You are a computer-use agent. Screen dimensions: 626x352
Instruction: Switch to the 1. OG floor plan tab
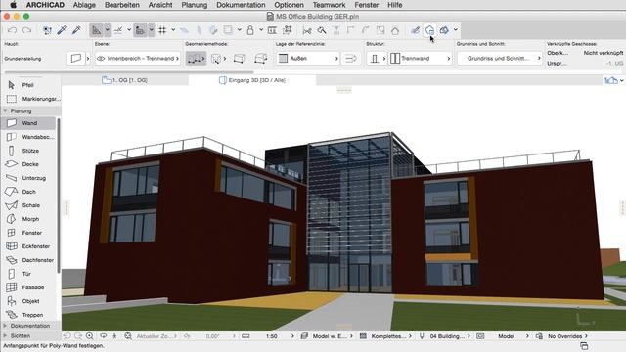(x=125, y=80)
